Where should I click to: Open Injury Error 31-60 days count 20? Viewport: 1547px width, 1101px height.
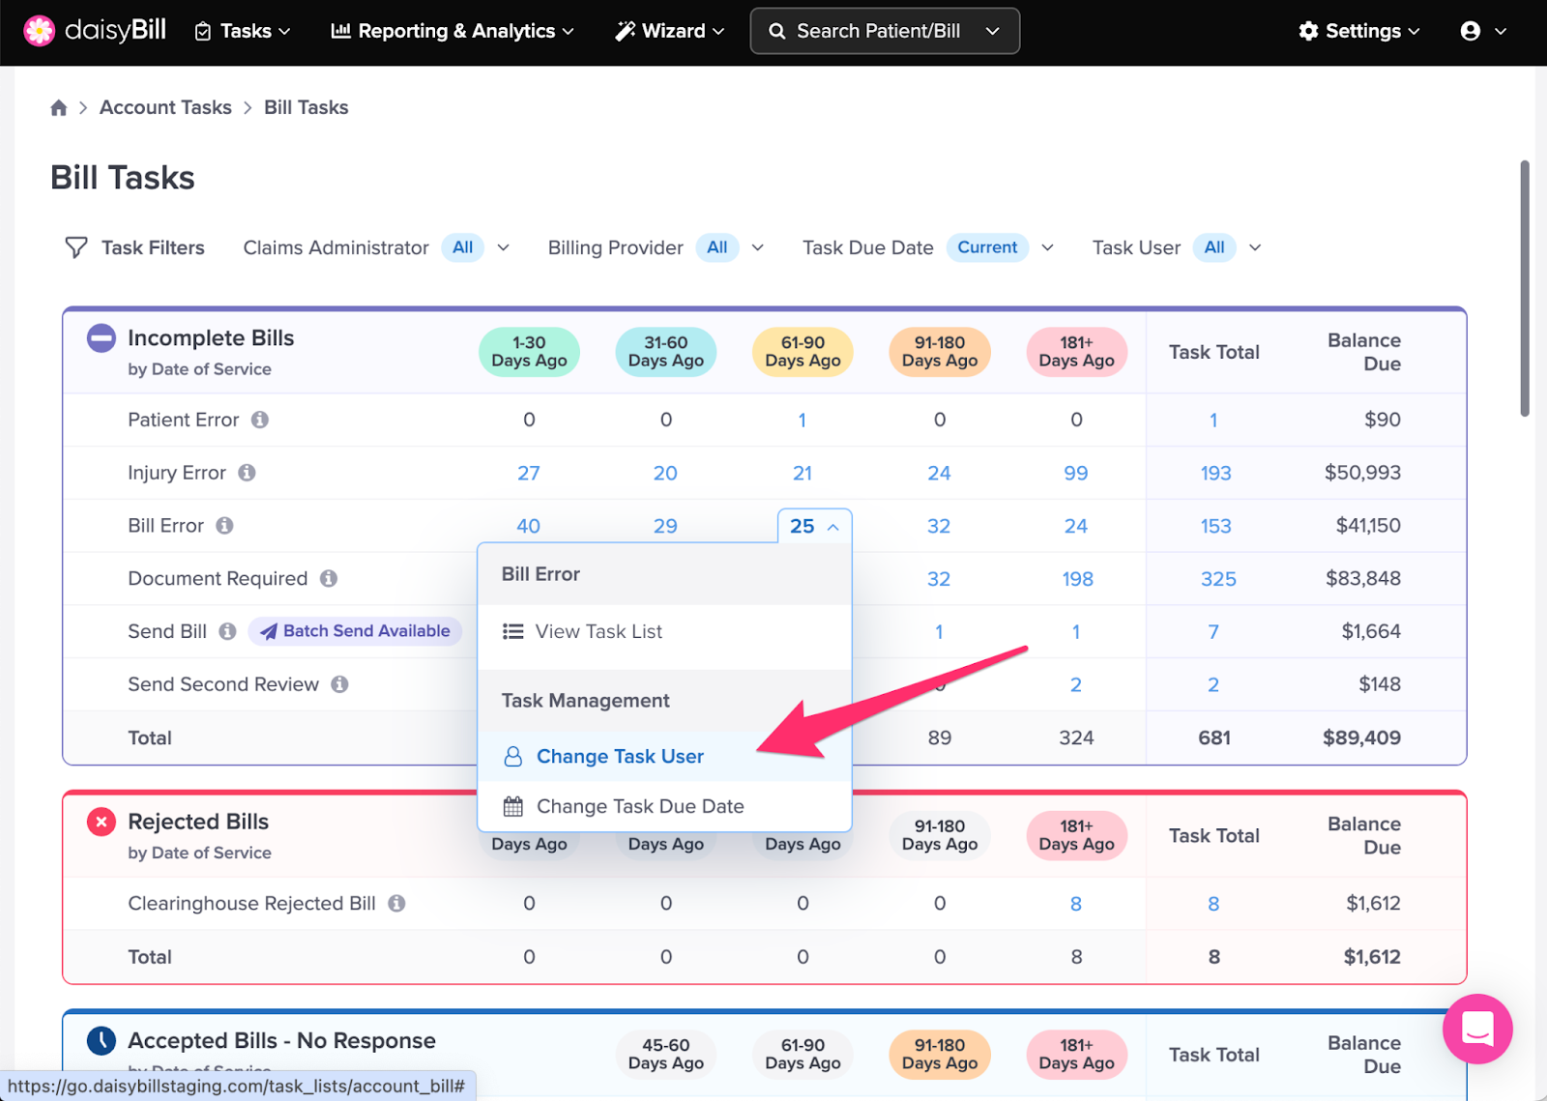[665, 473]
